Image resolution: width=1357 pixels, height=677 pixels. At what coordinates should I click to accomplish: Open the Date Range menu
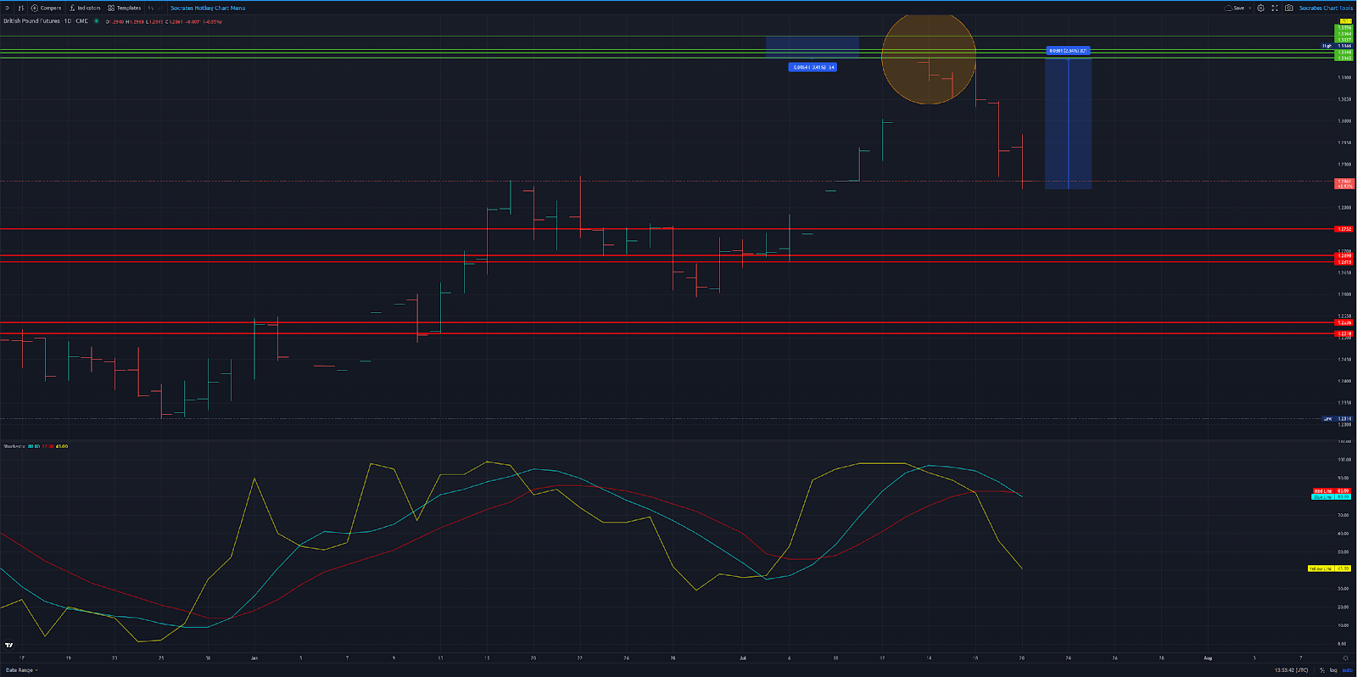[x=22, y=670]
